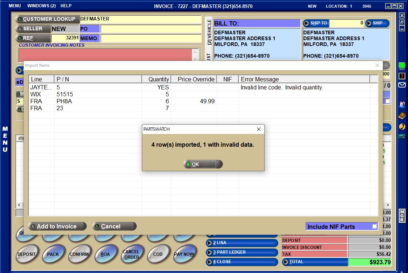
Task: Click the orange telephone icon
Action: coord(402,126)
